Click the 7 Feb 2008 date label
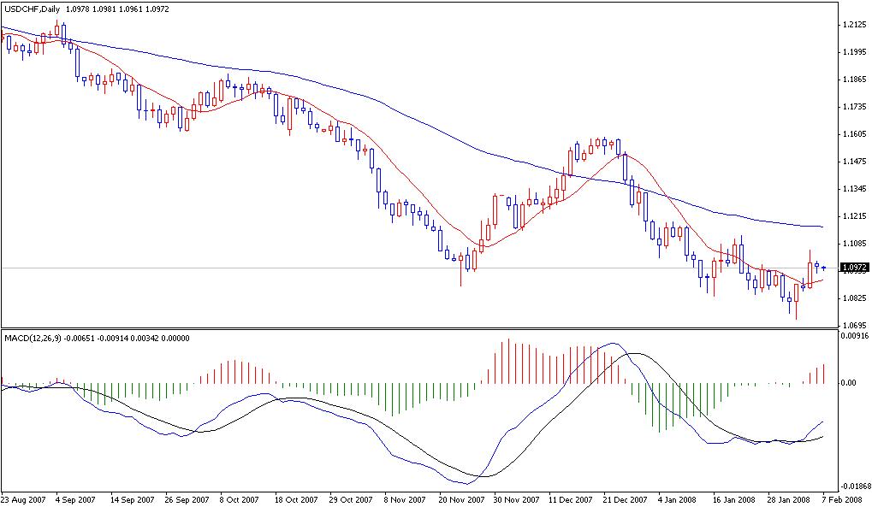This screenshot has height=507, width=872. (841, 500)
